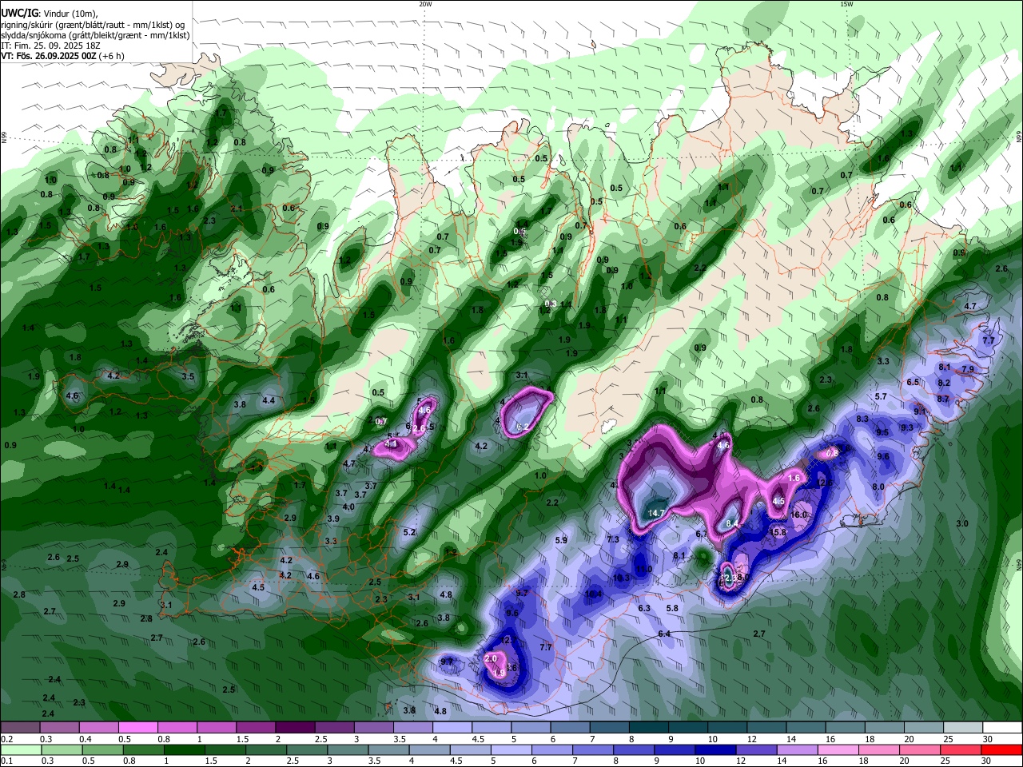Click the '30' label, top legend row

[988, 739]
